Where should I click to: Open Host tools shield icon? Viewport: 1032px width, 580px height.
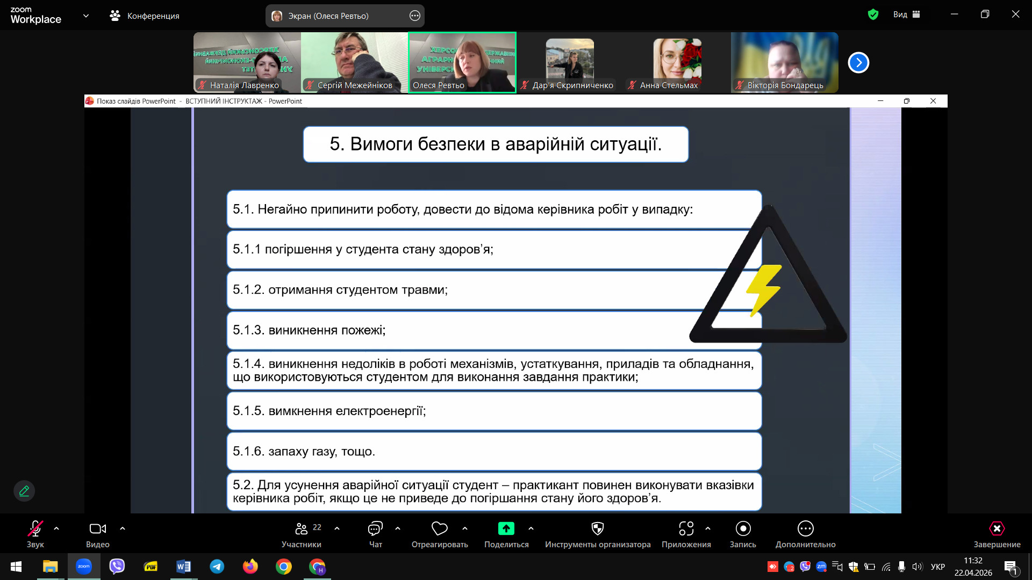click(x=597, y=529)
